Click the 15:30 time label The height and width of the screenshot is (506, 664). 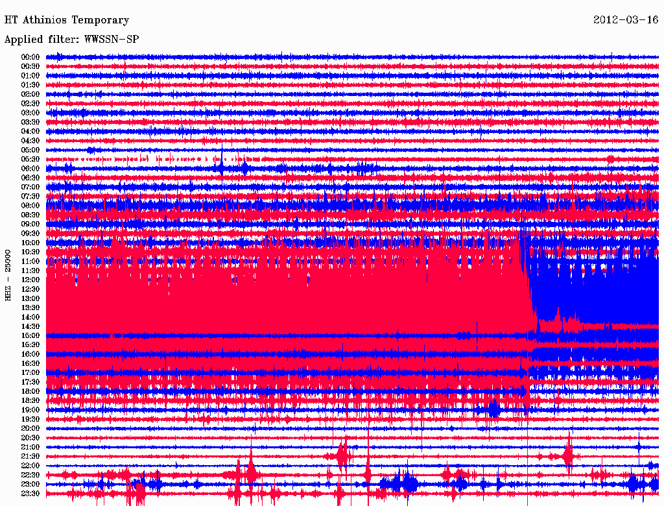pyautogui.click(x=30, y=344)
